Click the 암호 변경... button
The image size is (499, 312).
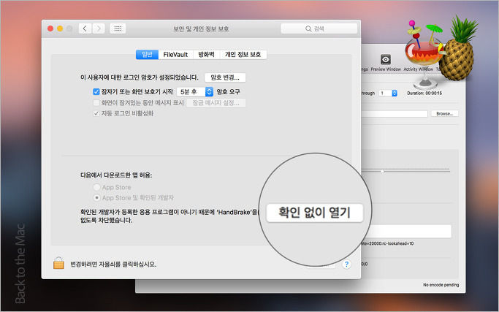click(x=225, y=77)
